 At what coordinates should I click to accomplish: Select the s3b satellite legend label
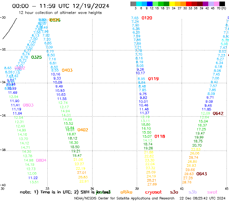click(x=192, y=192)
